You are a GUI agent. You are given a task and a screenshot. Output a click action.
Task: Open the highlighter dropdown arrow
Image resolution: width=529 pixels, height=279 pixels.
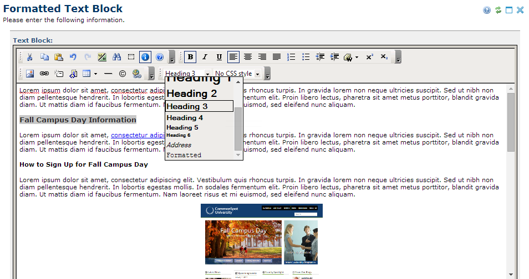coord(357,57)
